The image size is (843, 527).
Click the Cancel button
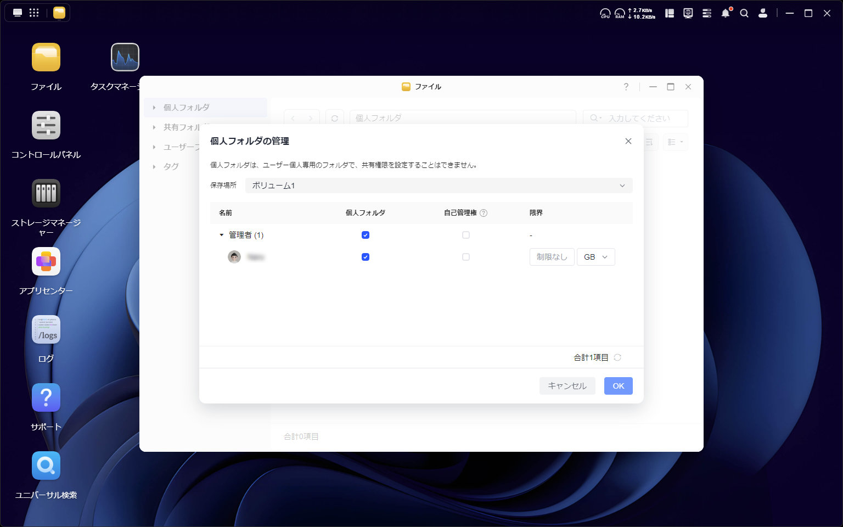567,386
